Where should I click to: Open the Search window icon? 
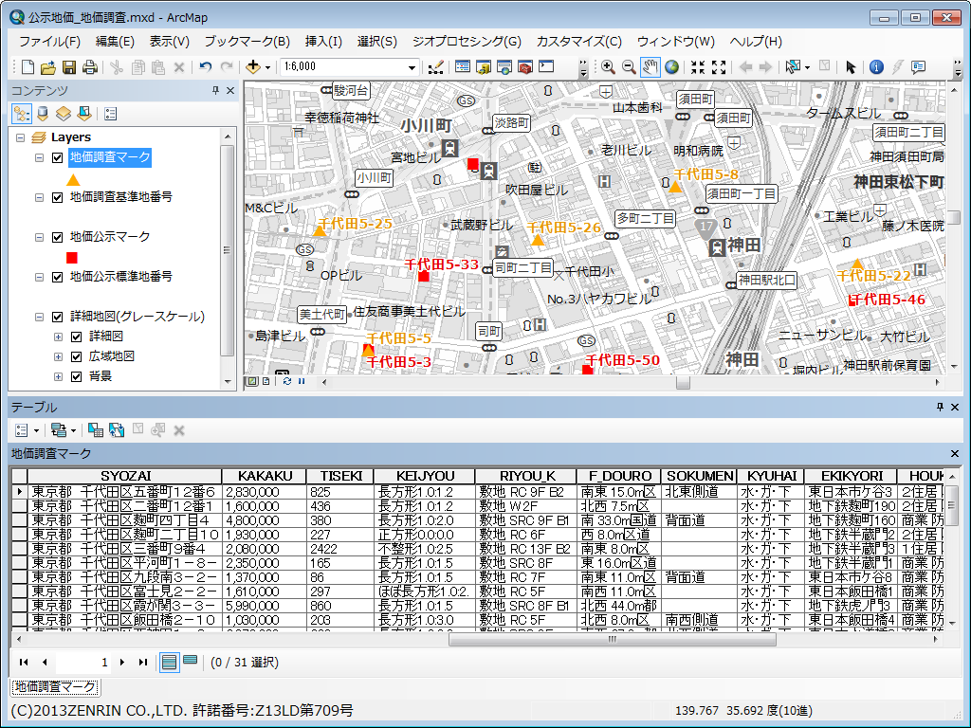(504, 67)
